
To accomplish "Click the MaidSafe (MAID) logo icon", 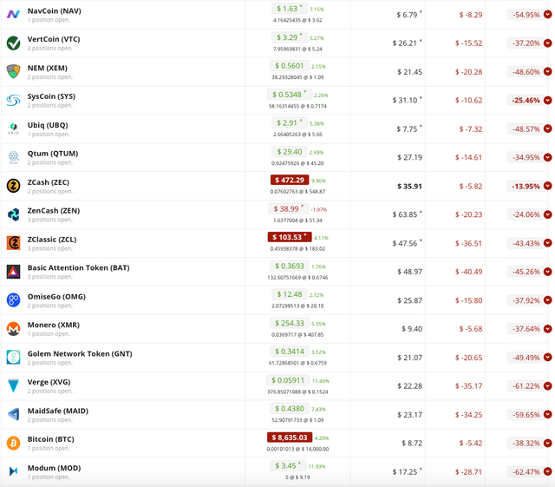I will (x=14, y=414).
